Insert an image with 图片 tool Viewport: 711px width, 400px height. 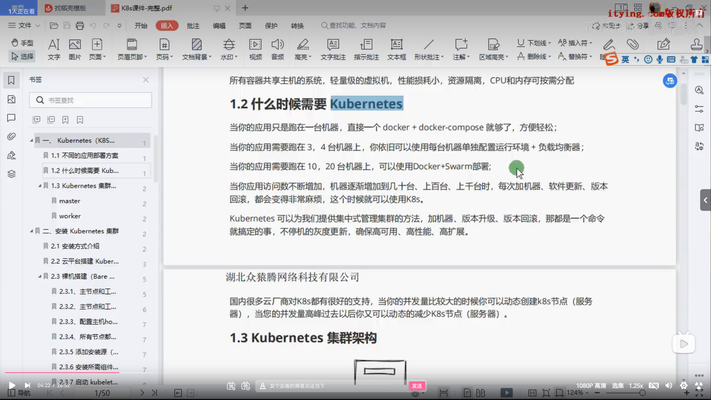point(75,49)
